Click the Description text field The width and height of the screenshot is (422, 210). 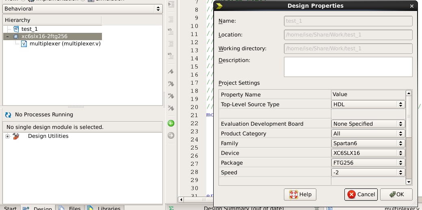(348, 67)
